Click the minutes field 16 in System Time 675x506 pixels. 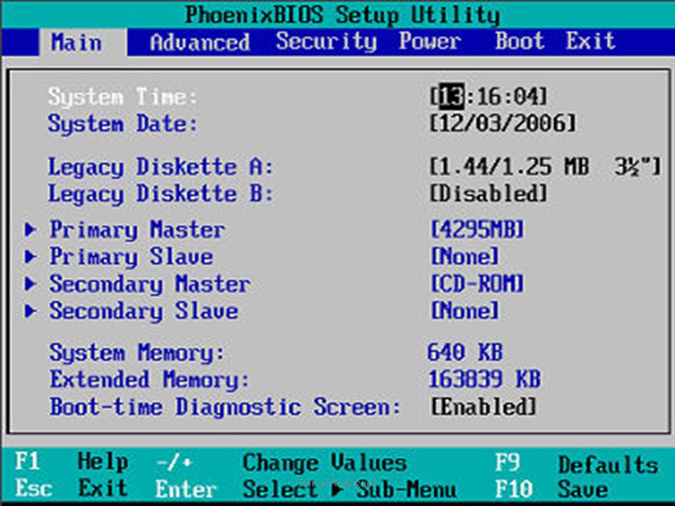pyautogui.click(x=489, y=96)
